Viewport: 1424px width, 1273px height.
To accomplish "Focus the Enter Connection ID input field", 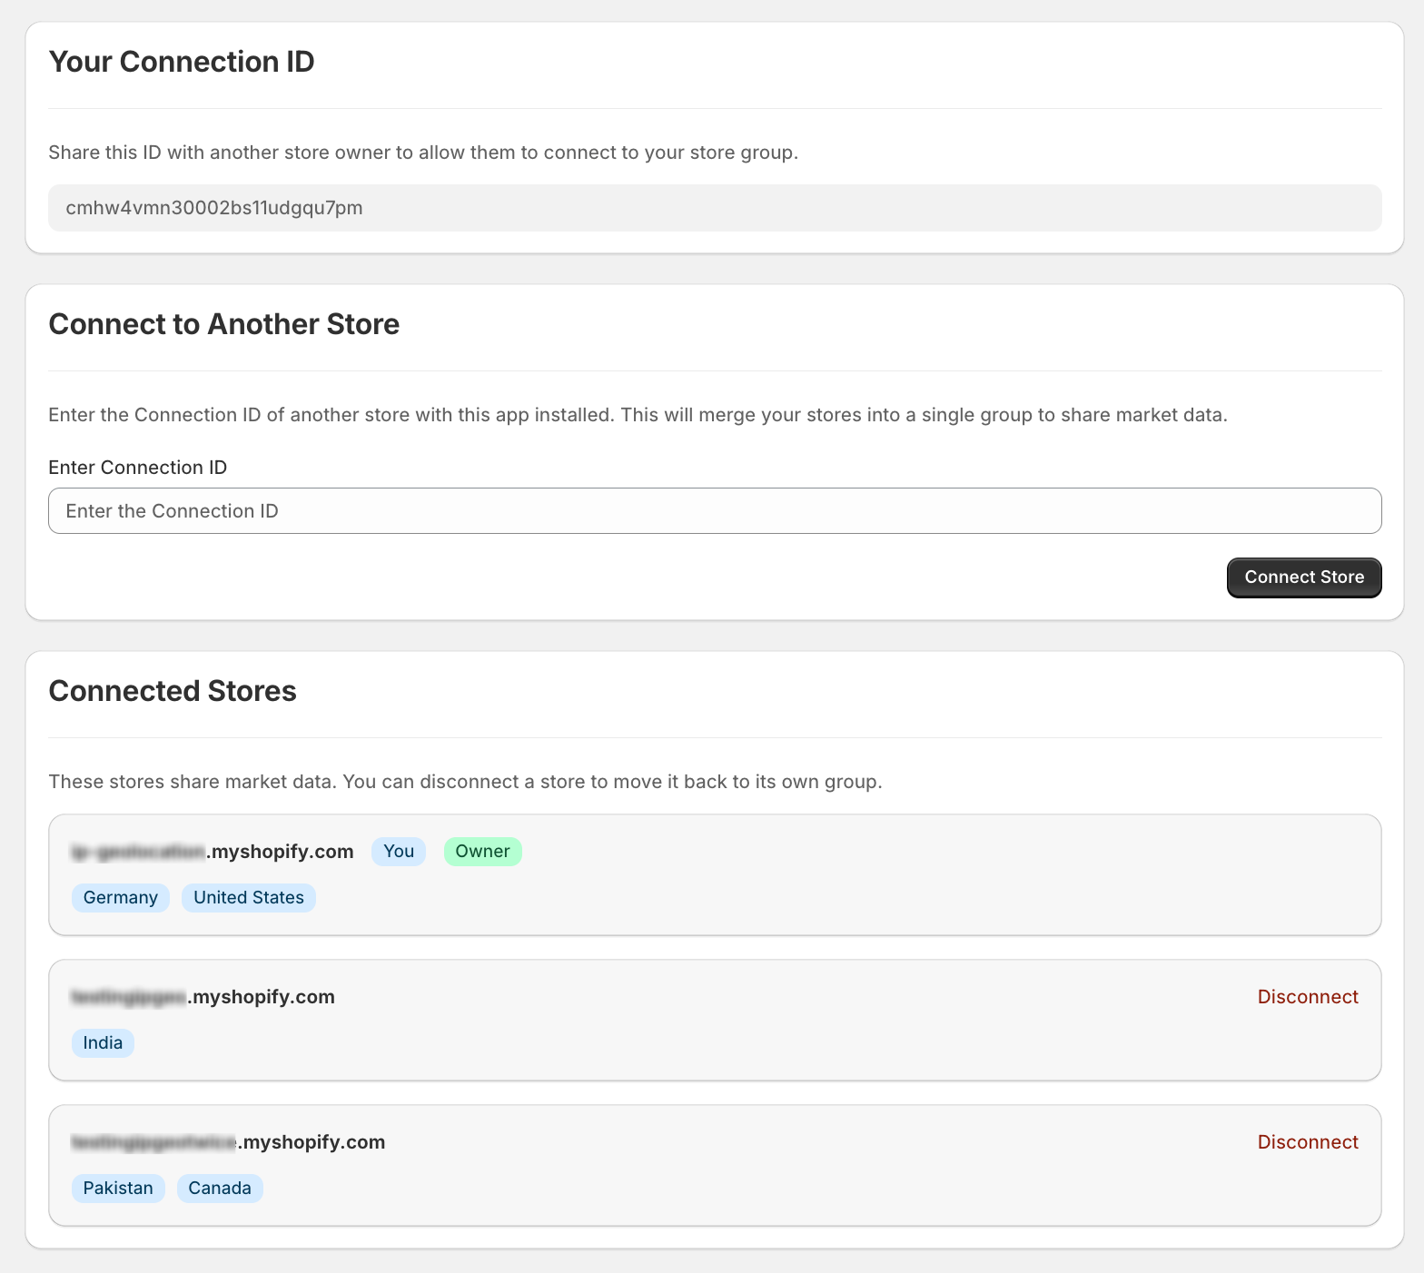I will [x=715, y=511].
